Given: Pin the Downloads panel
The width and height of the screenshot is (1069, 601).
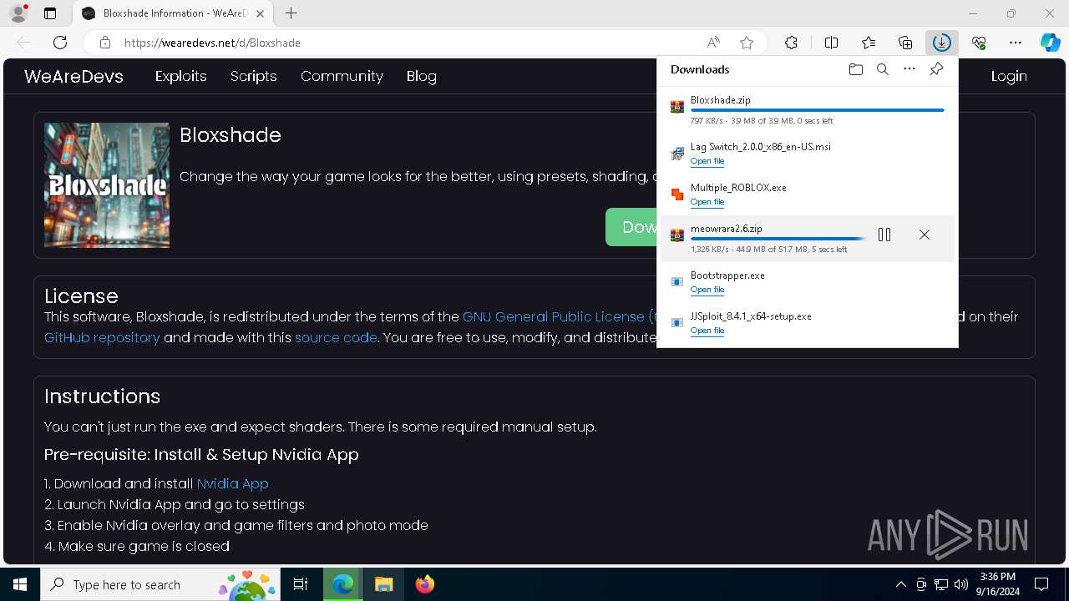Looking at the screenshot, I should pyautogui.click(x=937, y=69).
